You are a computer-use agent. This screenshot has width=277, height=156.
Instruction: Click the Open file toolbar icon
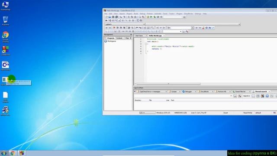pos(110,17)
